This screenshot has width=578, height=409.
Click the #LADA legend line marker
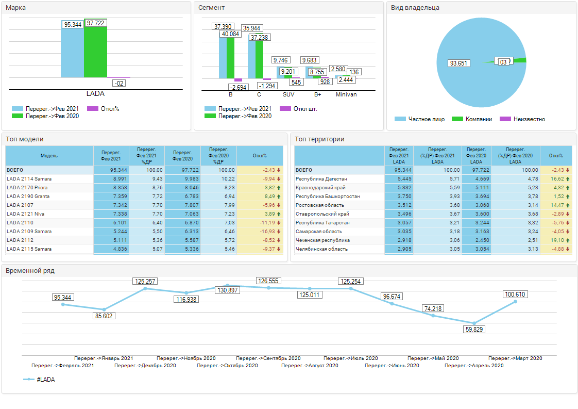pos(29,380)
